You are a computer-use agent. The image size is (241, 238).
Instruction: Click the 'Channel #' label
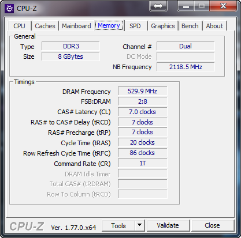pos(137,47)
